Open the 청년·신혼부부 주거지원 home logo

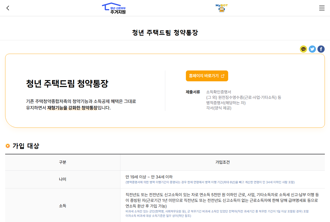114,8
